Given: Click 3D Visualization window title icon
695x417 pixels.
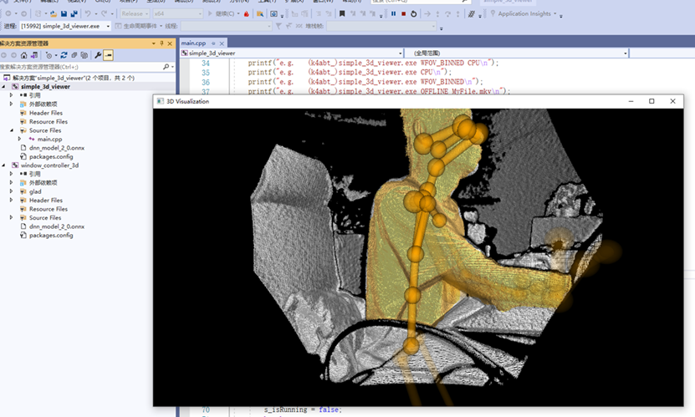Looking at the screenshot, I should coord(161,101).
